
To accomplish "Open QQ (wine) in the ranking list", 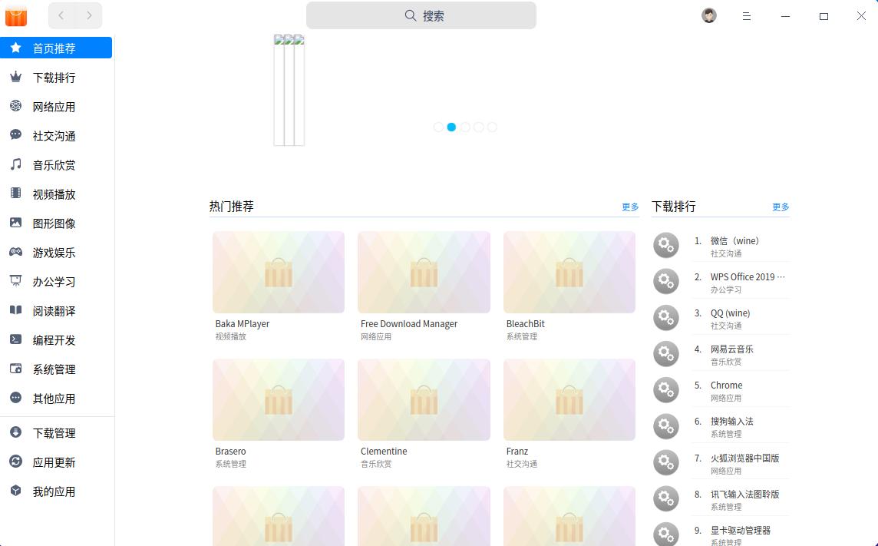I will tap(730, 313).
